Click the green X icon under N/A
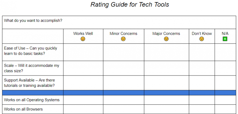 [x=225, y=39]
